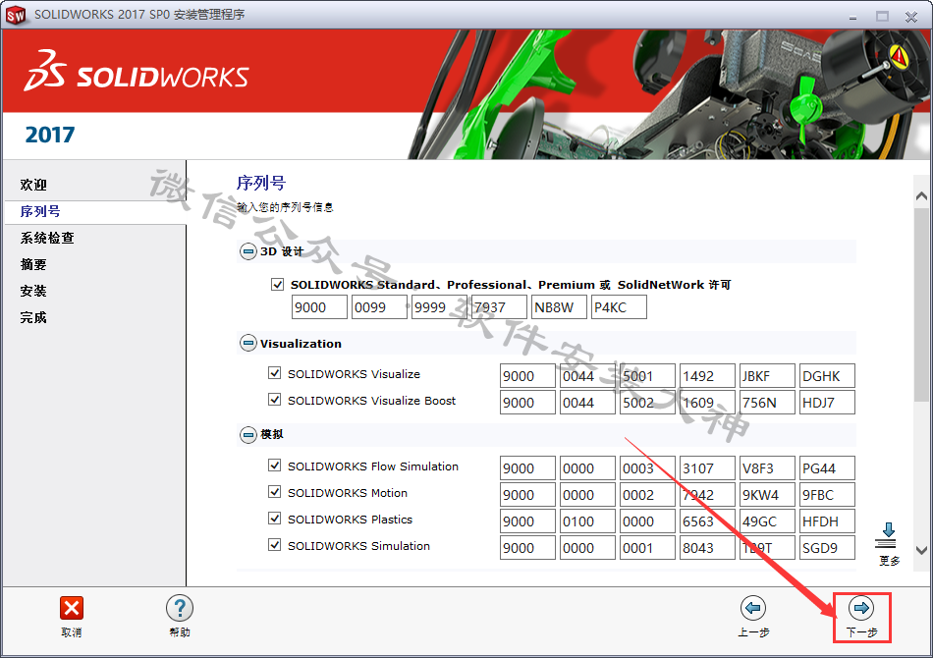Click Motion serial field containing 9FBC
933x658 pixels.
pos(828,494)
